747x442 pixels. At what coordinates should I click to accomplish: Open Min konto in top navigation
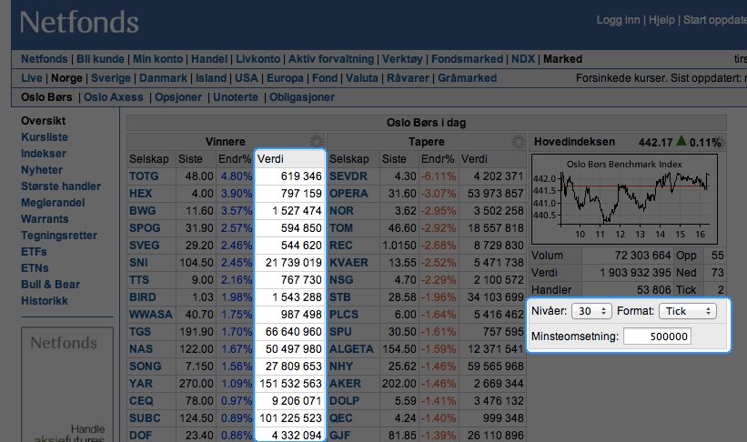157,59
